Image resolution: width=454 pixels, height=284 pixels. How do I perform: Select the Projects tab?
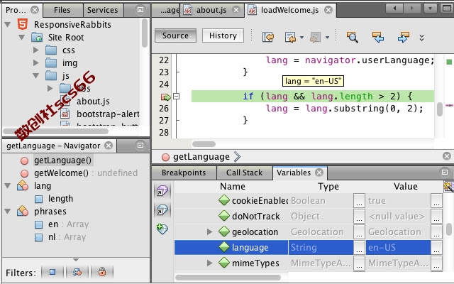click(16, 10)
